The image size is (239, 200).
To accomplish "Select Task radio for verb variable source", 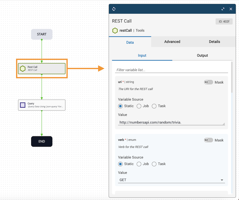I will [154, 164].
